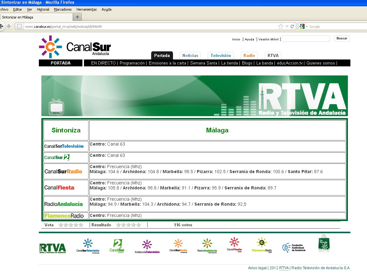Screen dimensions: 367x273
Task: Click the Canal Sur Radio footer logo
Action: click(x=178, y=246)
